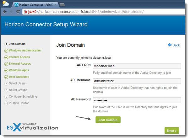This screenshot has height=140, width=190.
Task: Click the AD Password label
Action: (81, 99)
